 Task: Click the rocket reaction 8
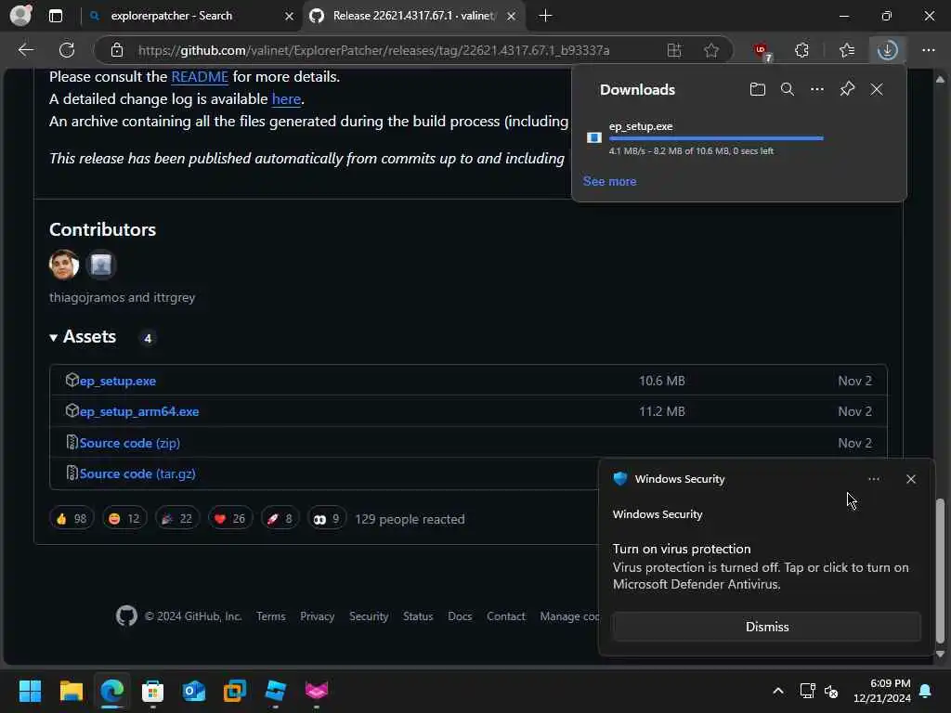pos(280,519)
